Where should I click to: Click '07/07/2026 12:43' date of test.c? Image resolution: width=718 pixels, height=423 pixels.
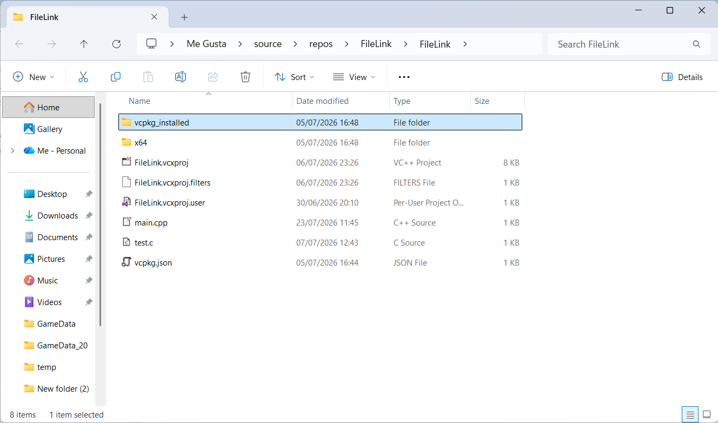(327, 242)
